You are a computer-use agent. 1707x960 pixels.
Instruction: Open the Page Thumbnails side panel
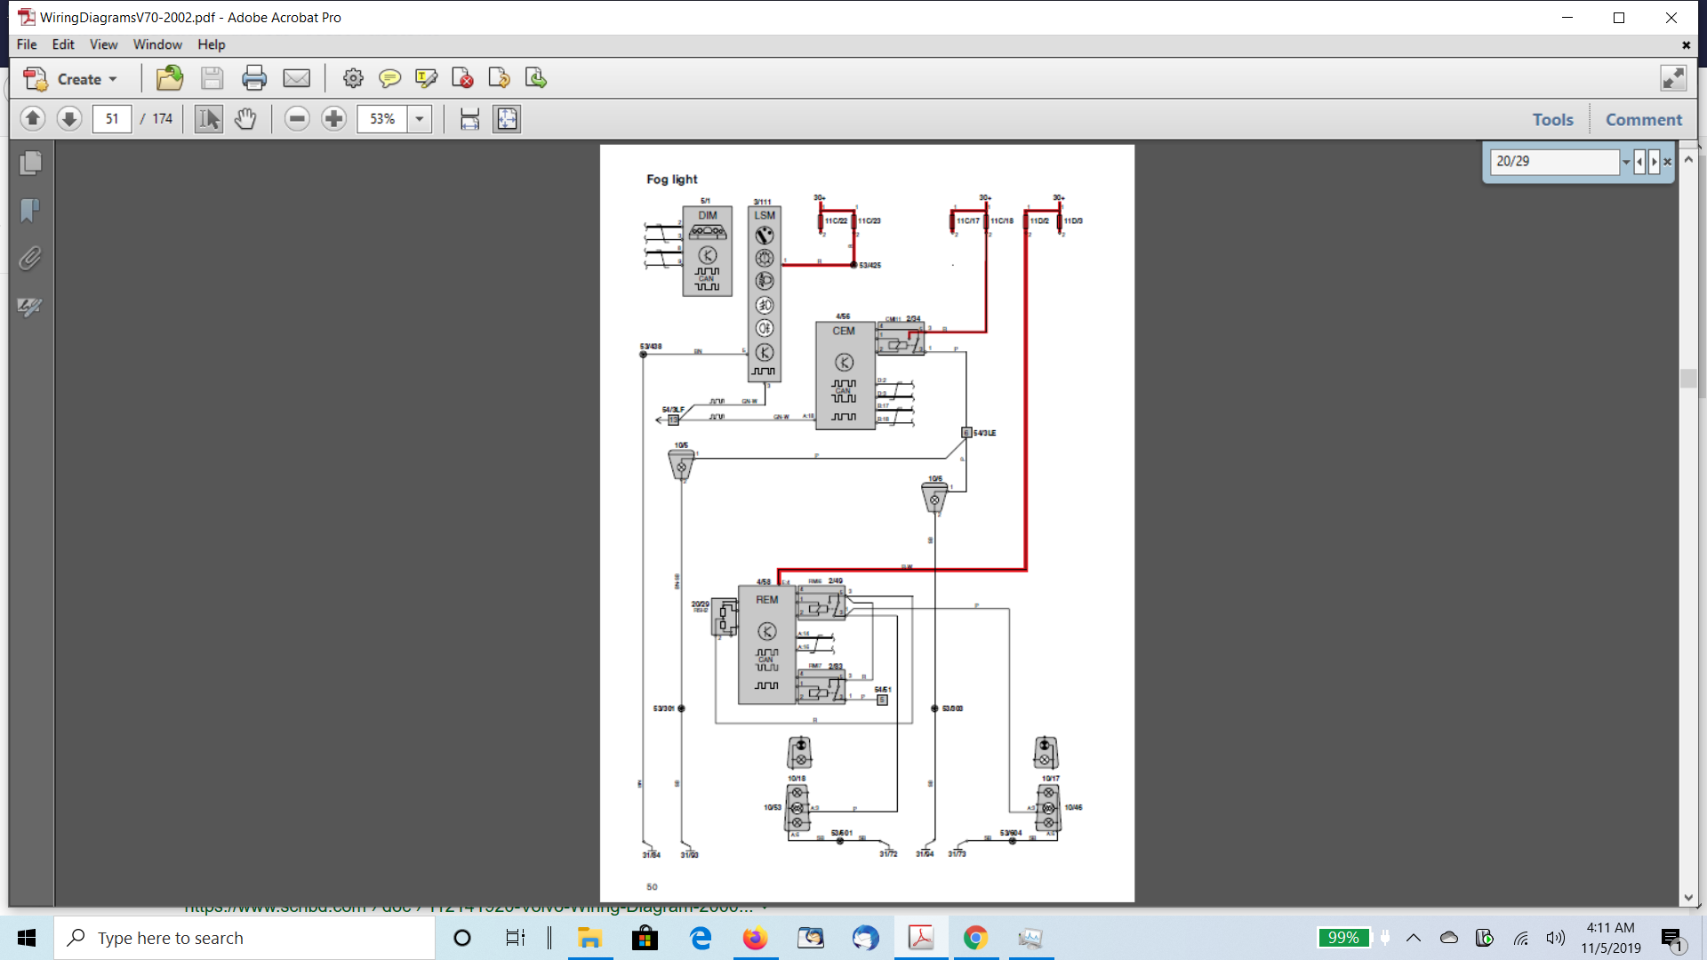[x=30, y=164]
